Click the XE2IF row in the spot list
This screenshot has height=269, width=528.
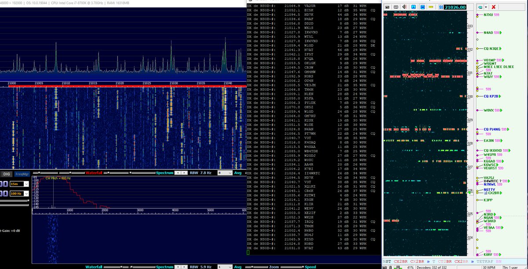(x=313, y=212)
